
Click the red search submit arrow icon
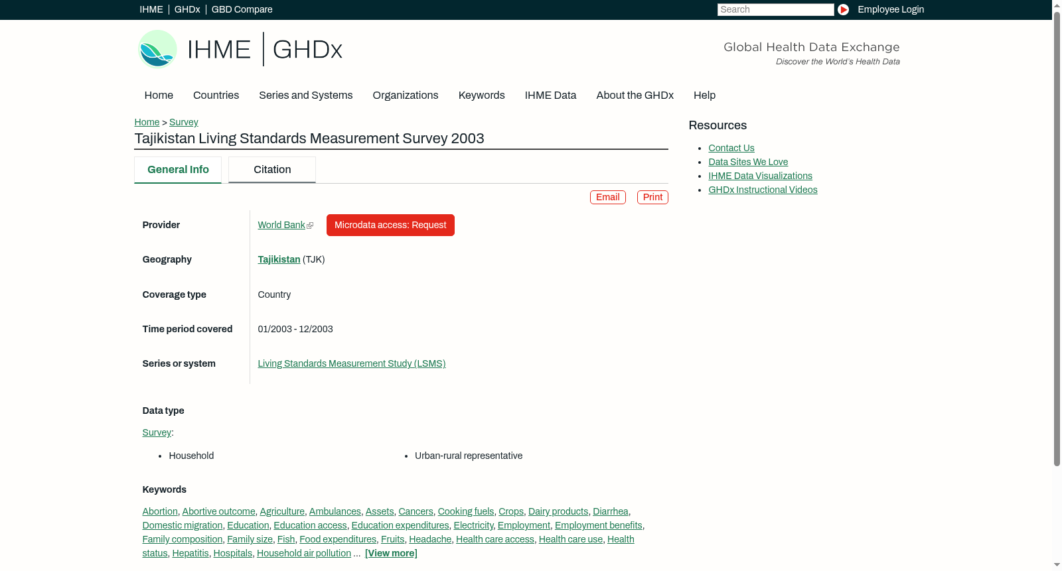843,9
